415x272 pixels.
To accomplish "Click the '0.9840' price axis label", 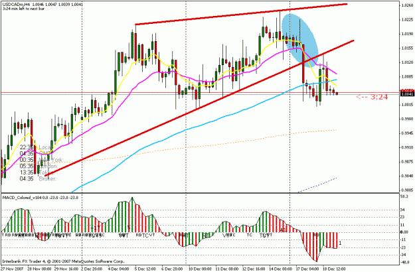I will [x=406, y=176].
